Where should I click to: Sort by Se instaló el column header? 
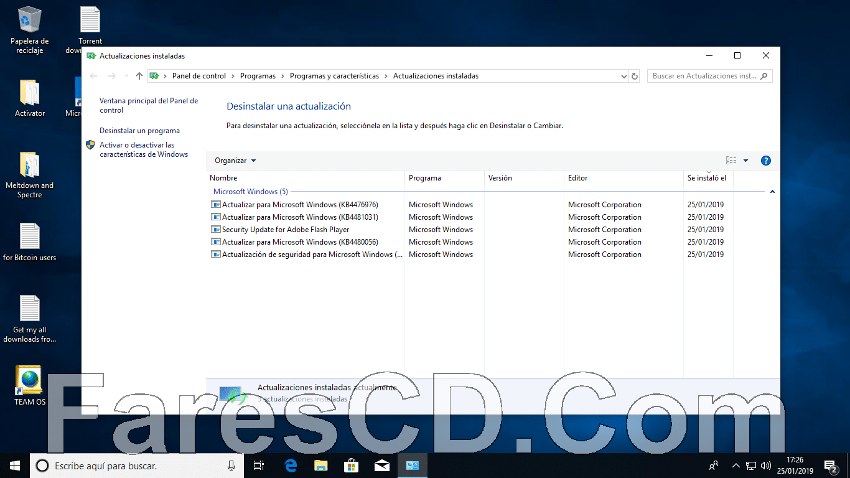click(x=708, y=178)
